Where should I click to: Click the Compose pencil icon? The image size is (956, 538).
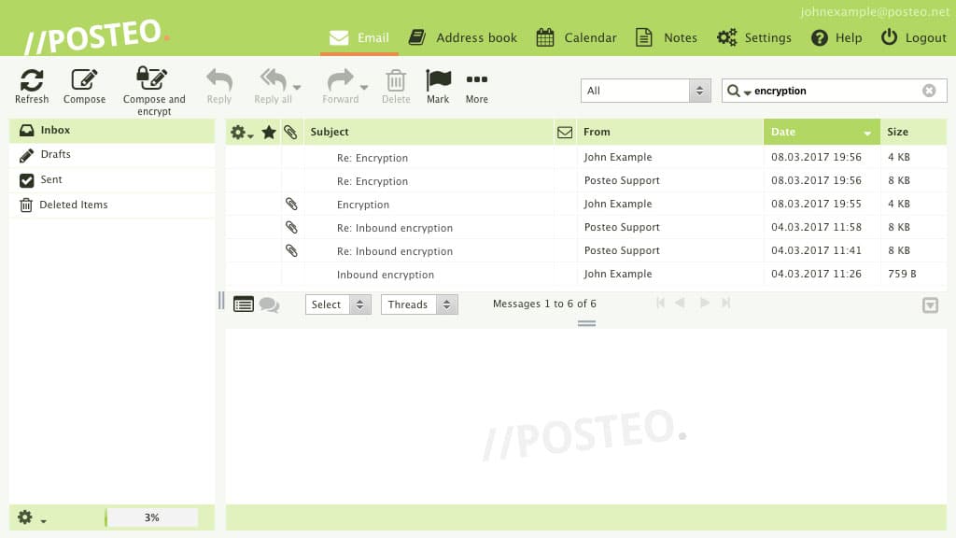(84, 79)
